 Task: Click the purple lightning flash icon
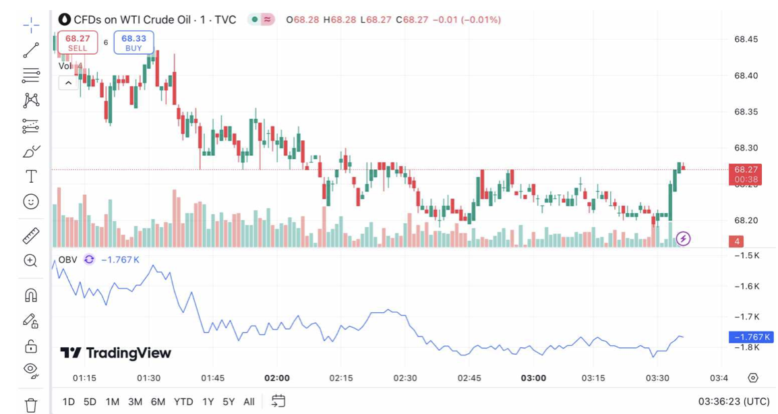(x=683, y=239)
